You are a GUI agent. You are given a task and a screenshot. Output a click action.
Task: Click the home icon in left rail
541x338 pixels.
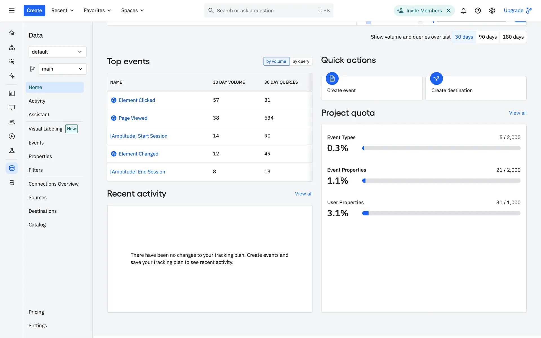[x=12, y=33]
